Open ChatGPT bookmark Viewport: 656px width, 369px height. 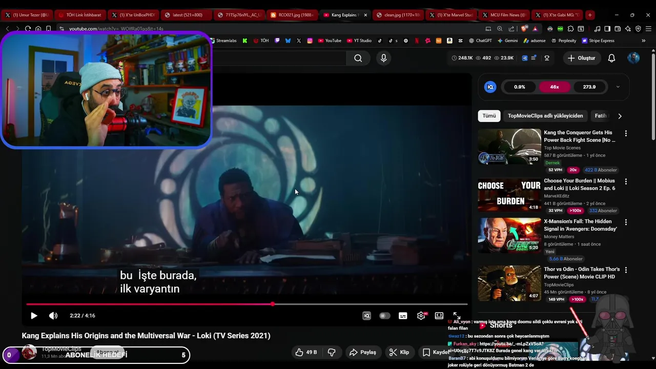(480, 40)
